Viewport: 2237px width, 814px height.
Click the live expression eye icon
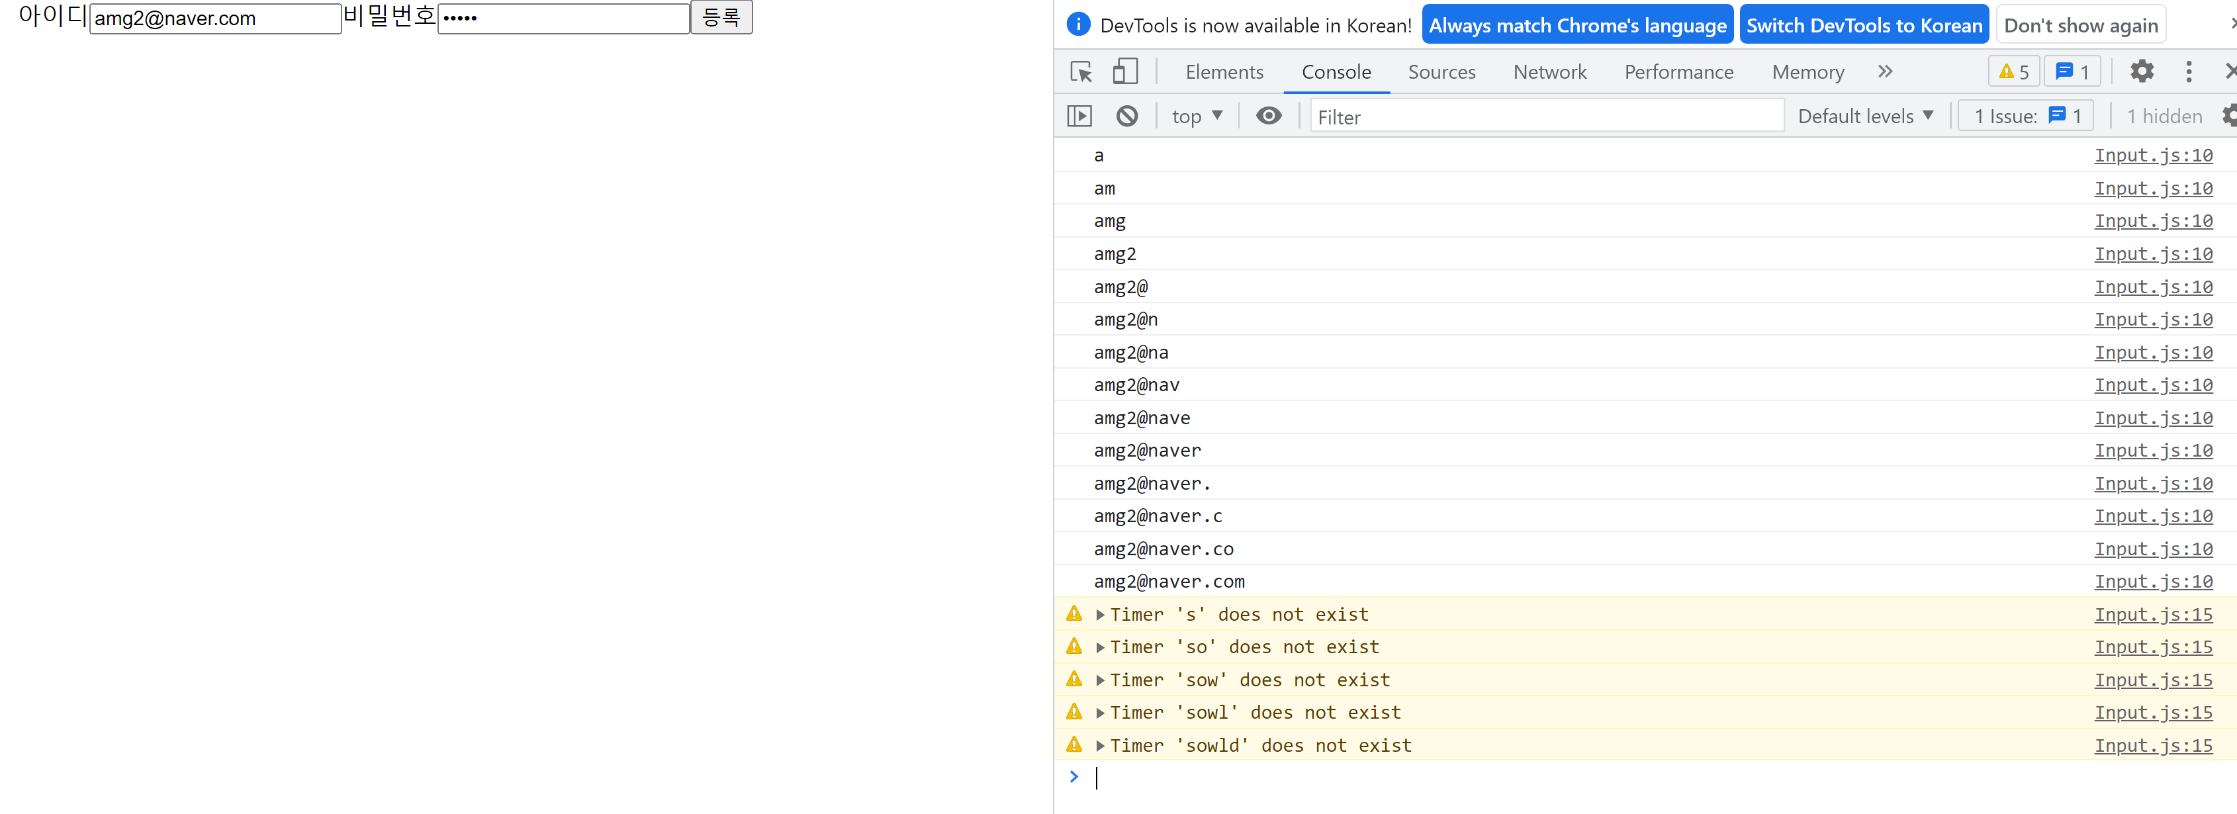coord(1268,116)
